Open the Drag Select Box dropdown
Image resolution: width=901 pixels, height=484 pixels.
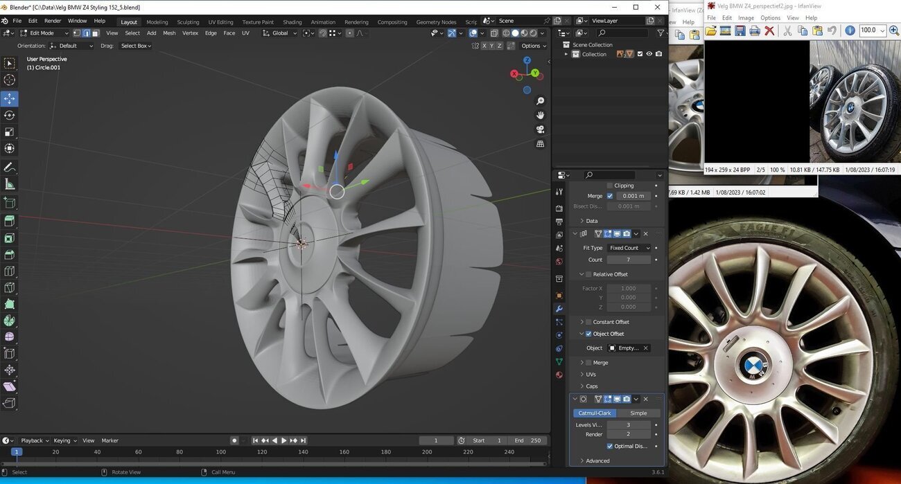(135, 46)
